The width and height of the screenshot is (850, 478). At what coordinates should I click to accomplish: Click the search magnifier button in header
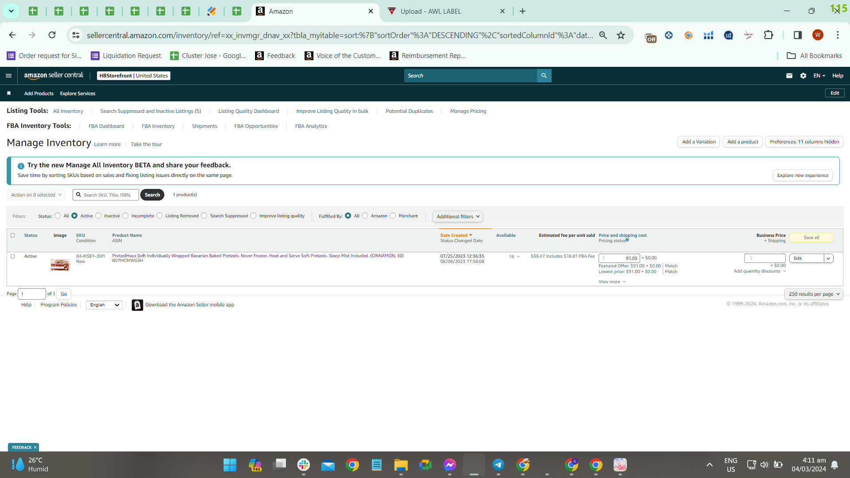[x=544, y=76]
